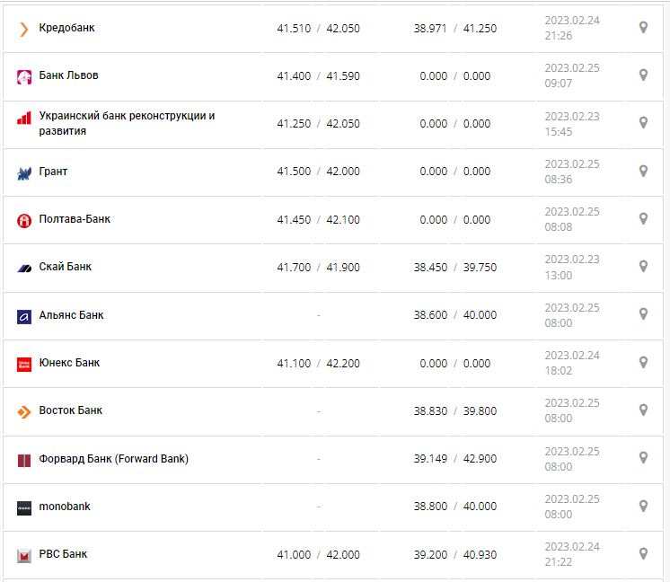Click the Банк Львов logo icon
The width and height of the screenshot is (670, 582).
point(24,76)
